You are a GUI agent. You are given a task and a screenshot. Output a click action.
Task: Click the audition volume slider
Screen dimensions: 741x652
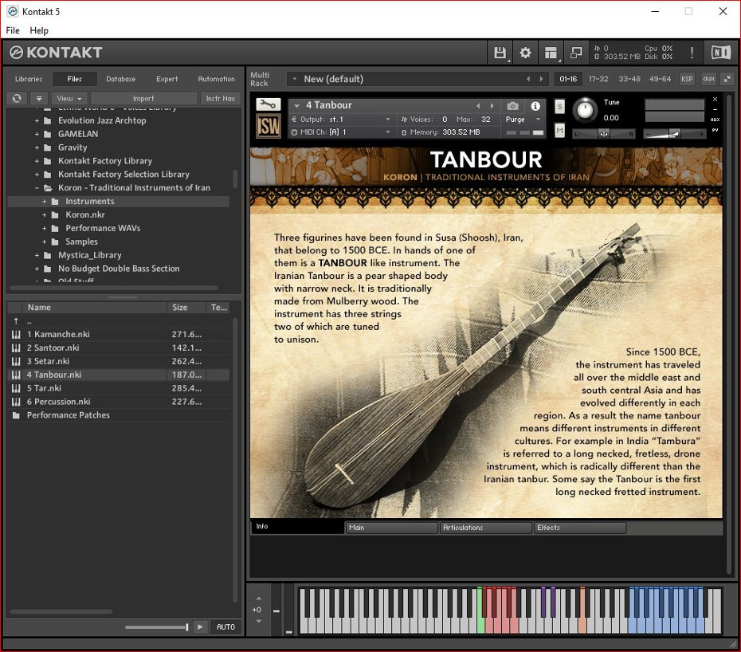coord(157,627)
